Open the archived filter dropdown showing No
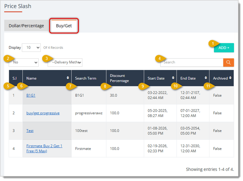This screenshot has height=181, width=243. tap(23, 62)
